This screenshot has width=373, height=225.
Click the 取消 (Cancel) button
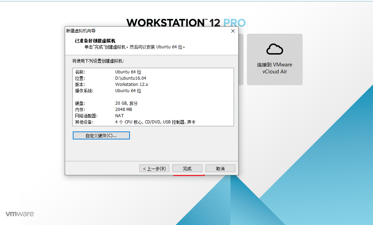coord(220,168)
